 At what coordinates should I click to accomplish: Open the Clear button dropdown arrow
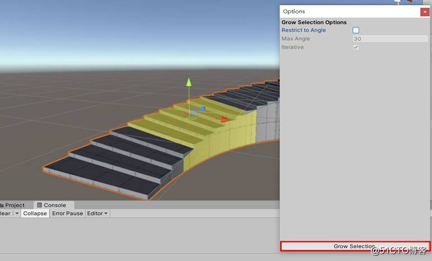click(17, 213)
